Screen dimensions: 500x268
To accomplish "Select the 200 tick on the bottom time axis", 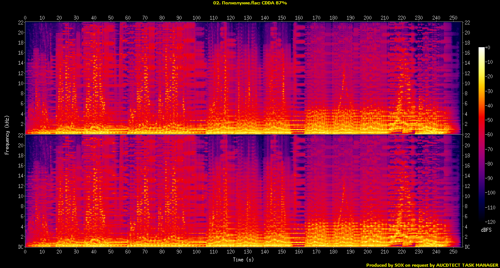I will 367,251.
